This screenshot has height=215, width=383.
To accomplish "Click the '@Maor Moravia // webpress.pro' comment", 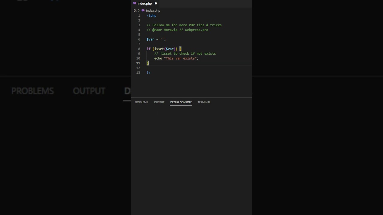I will (177, 30).
